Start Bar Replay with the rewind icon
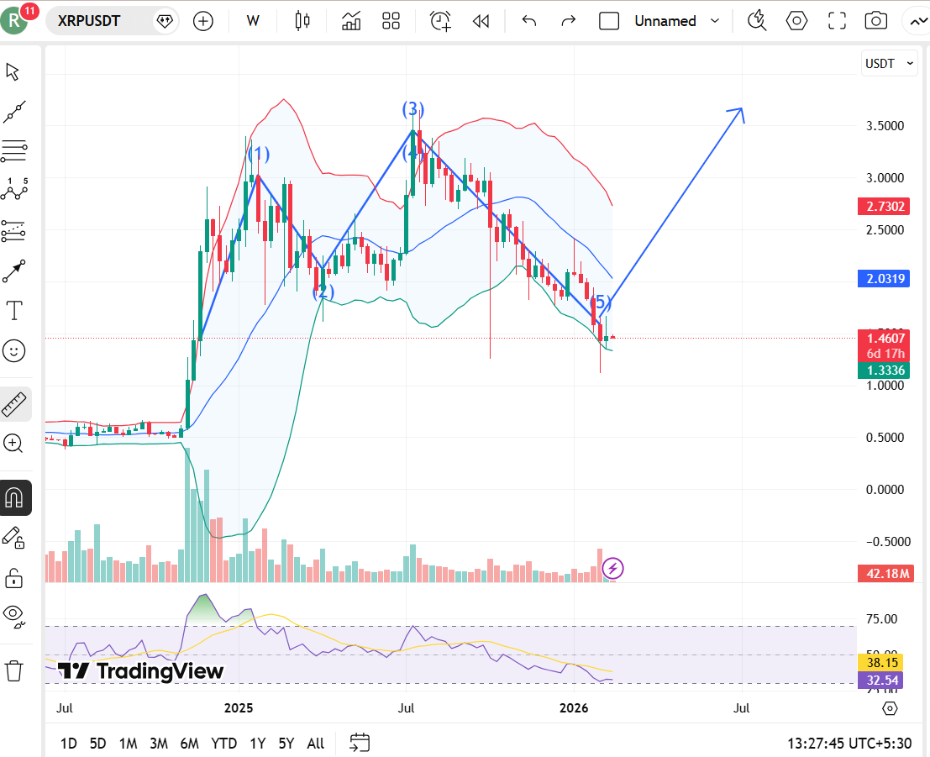The image size is (930, 757). (481, 20)
